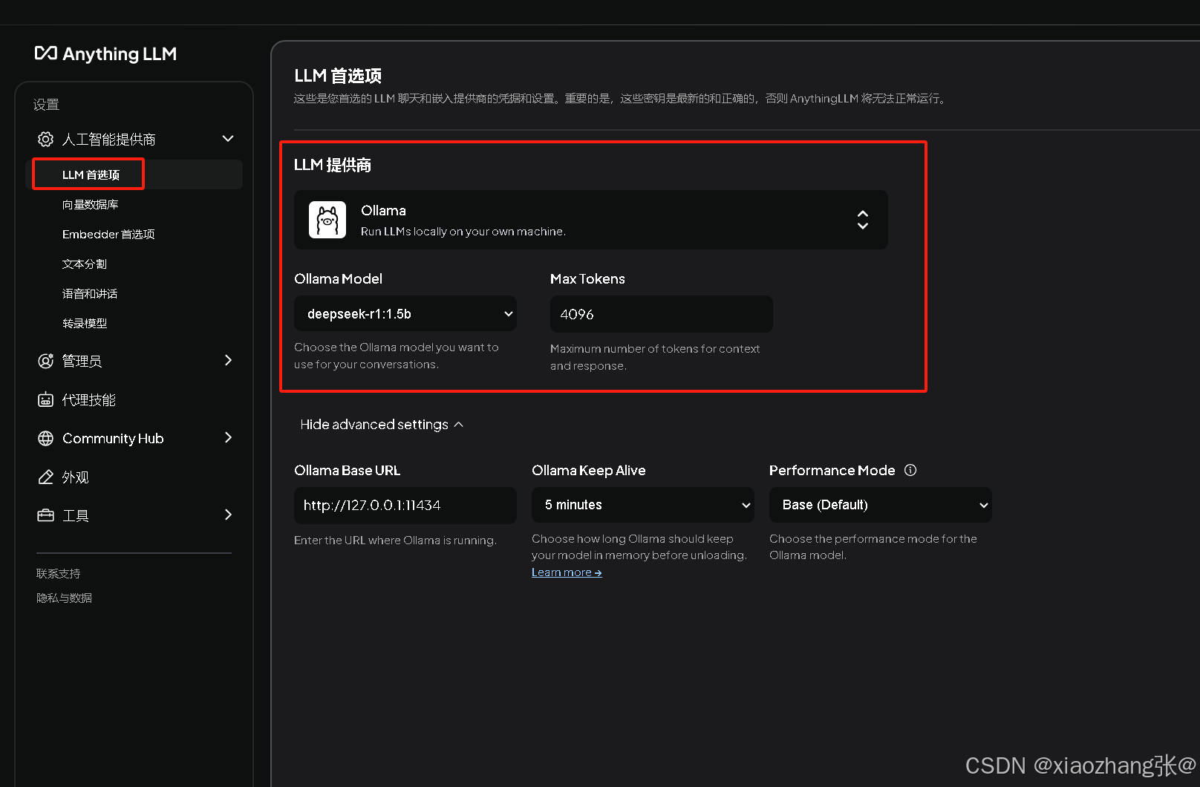The image size is (1200, 787).
Task: Open Embedder 首选项 settings
Action: (x=108, y=234)
